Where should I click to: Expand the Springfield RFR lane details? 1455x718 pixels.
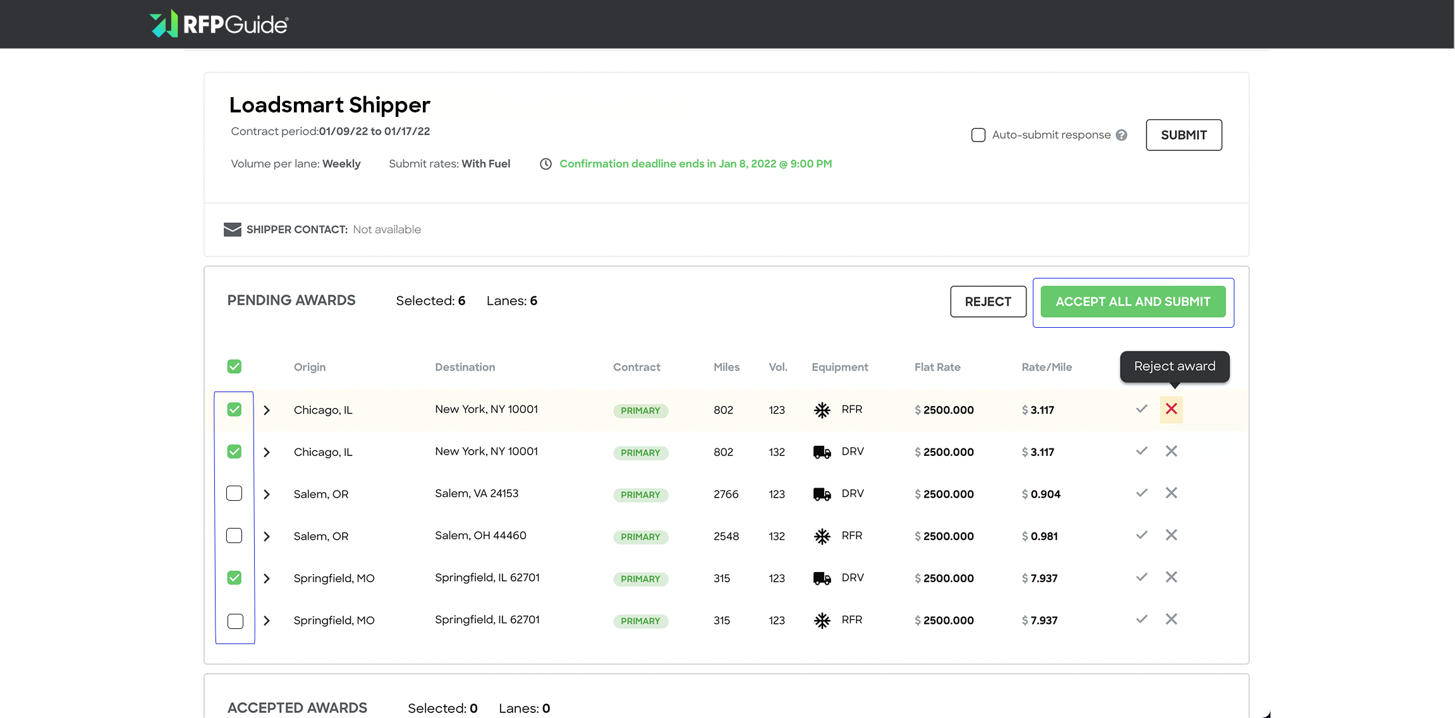267,621
